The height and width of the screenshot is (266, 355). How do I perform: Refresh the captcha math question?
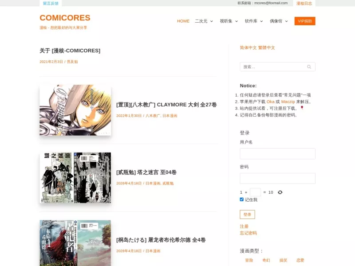point(280,192)
